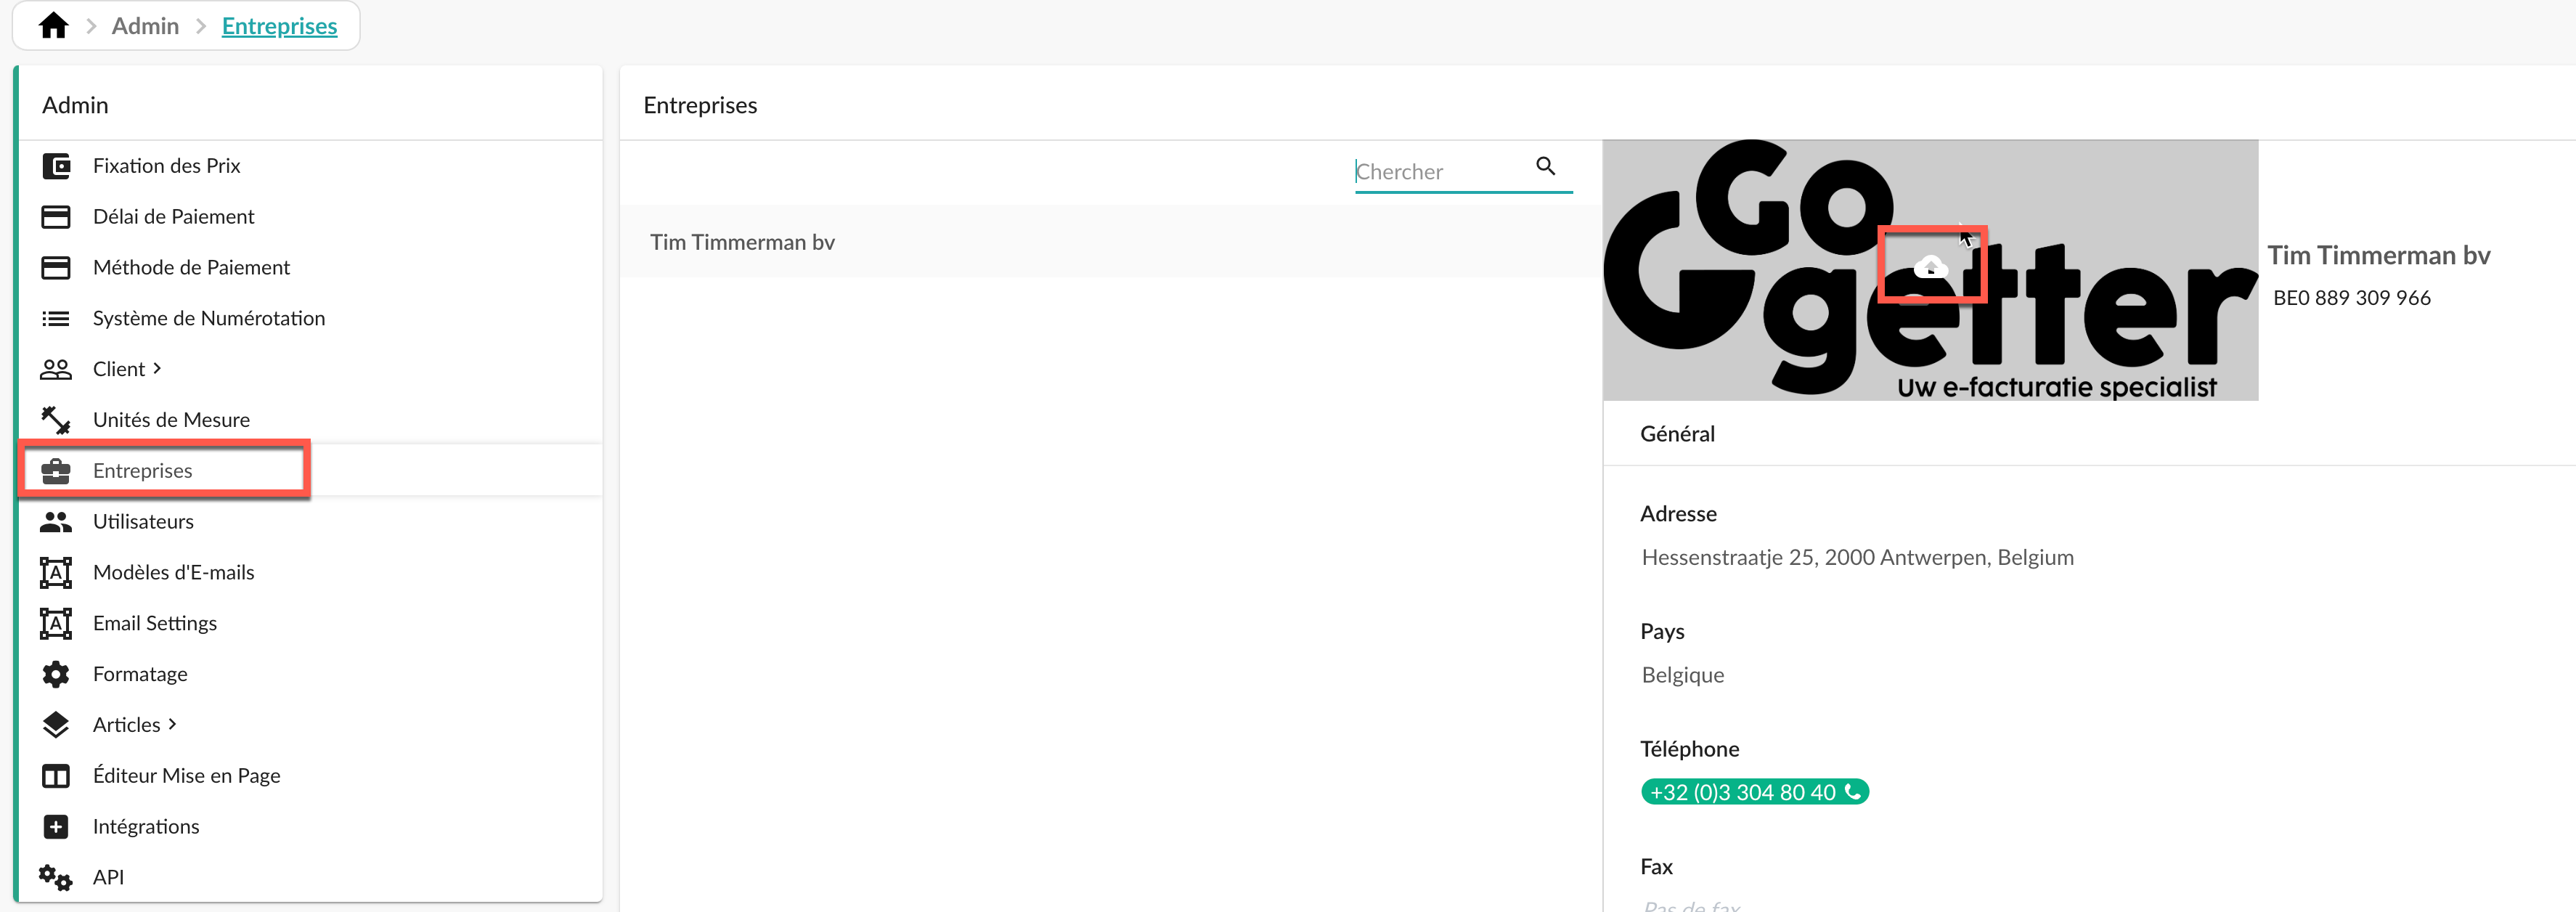Click the Fixation des Prix wallet icon

pyautogui.click(x=56, y=166)
